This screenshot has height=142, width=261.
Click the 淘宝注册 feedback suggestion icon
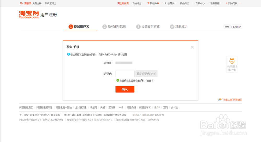coord(220,100)
